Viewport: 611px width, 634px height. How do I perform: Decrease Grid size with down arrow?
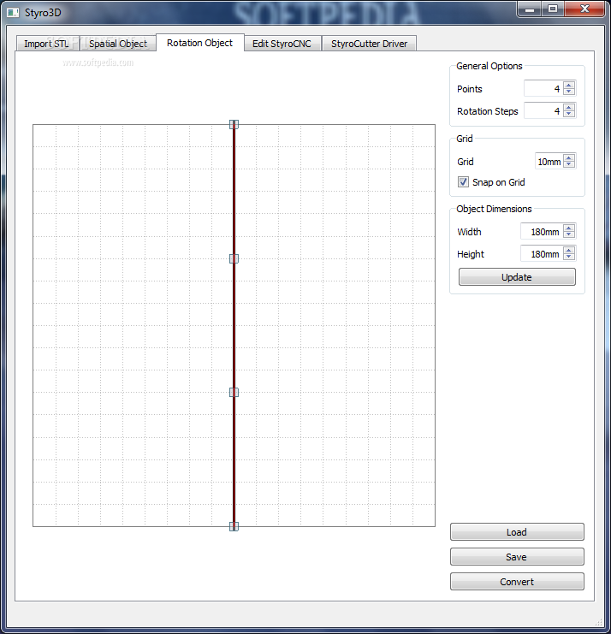tap(569, 164)
